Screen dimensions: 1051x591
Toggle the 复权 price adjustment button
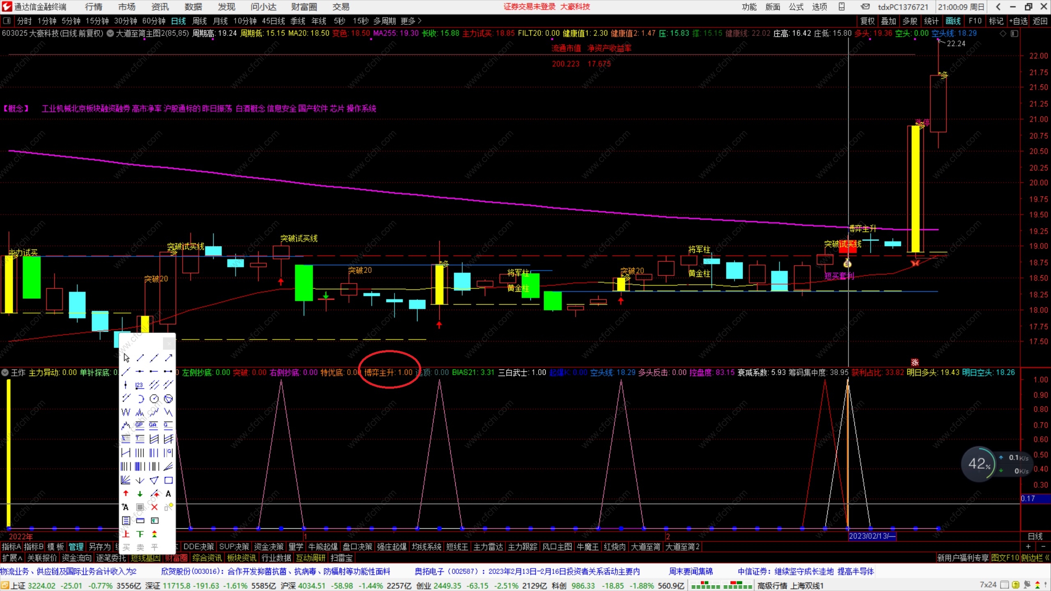867,21
